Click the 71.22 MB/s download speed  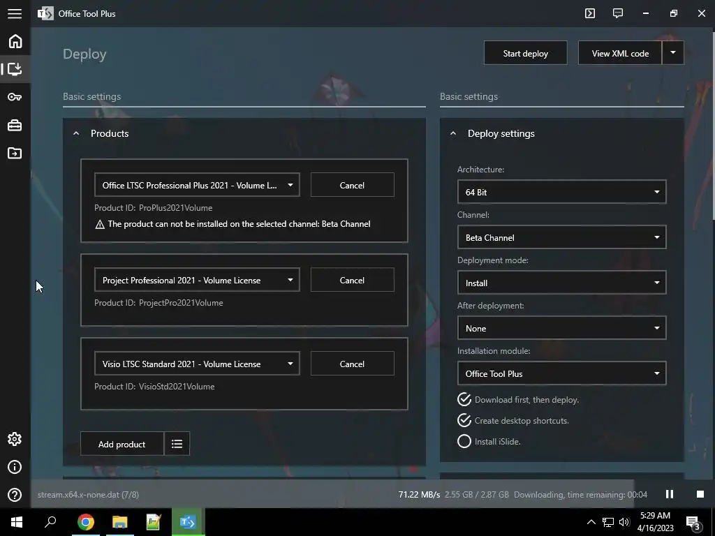tap(419, 495)
